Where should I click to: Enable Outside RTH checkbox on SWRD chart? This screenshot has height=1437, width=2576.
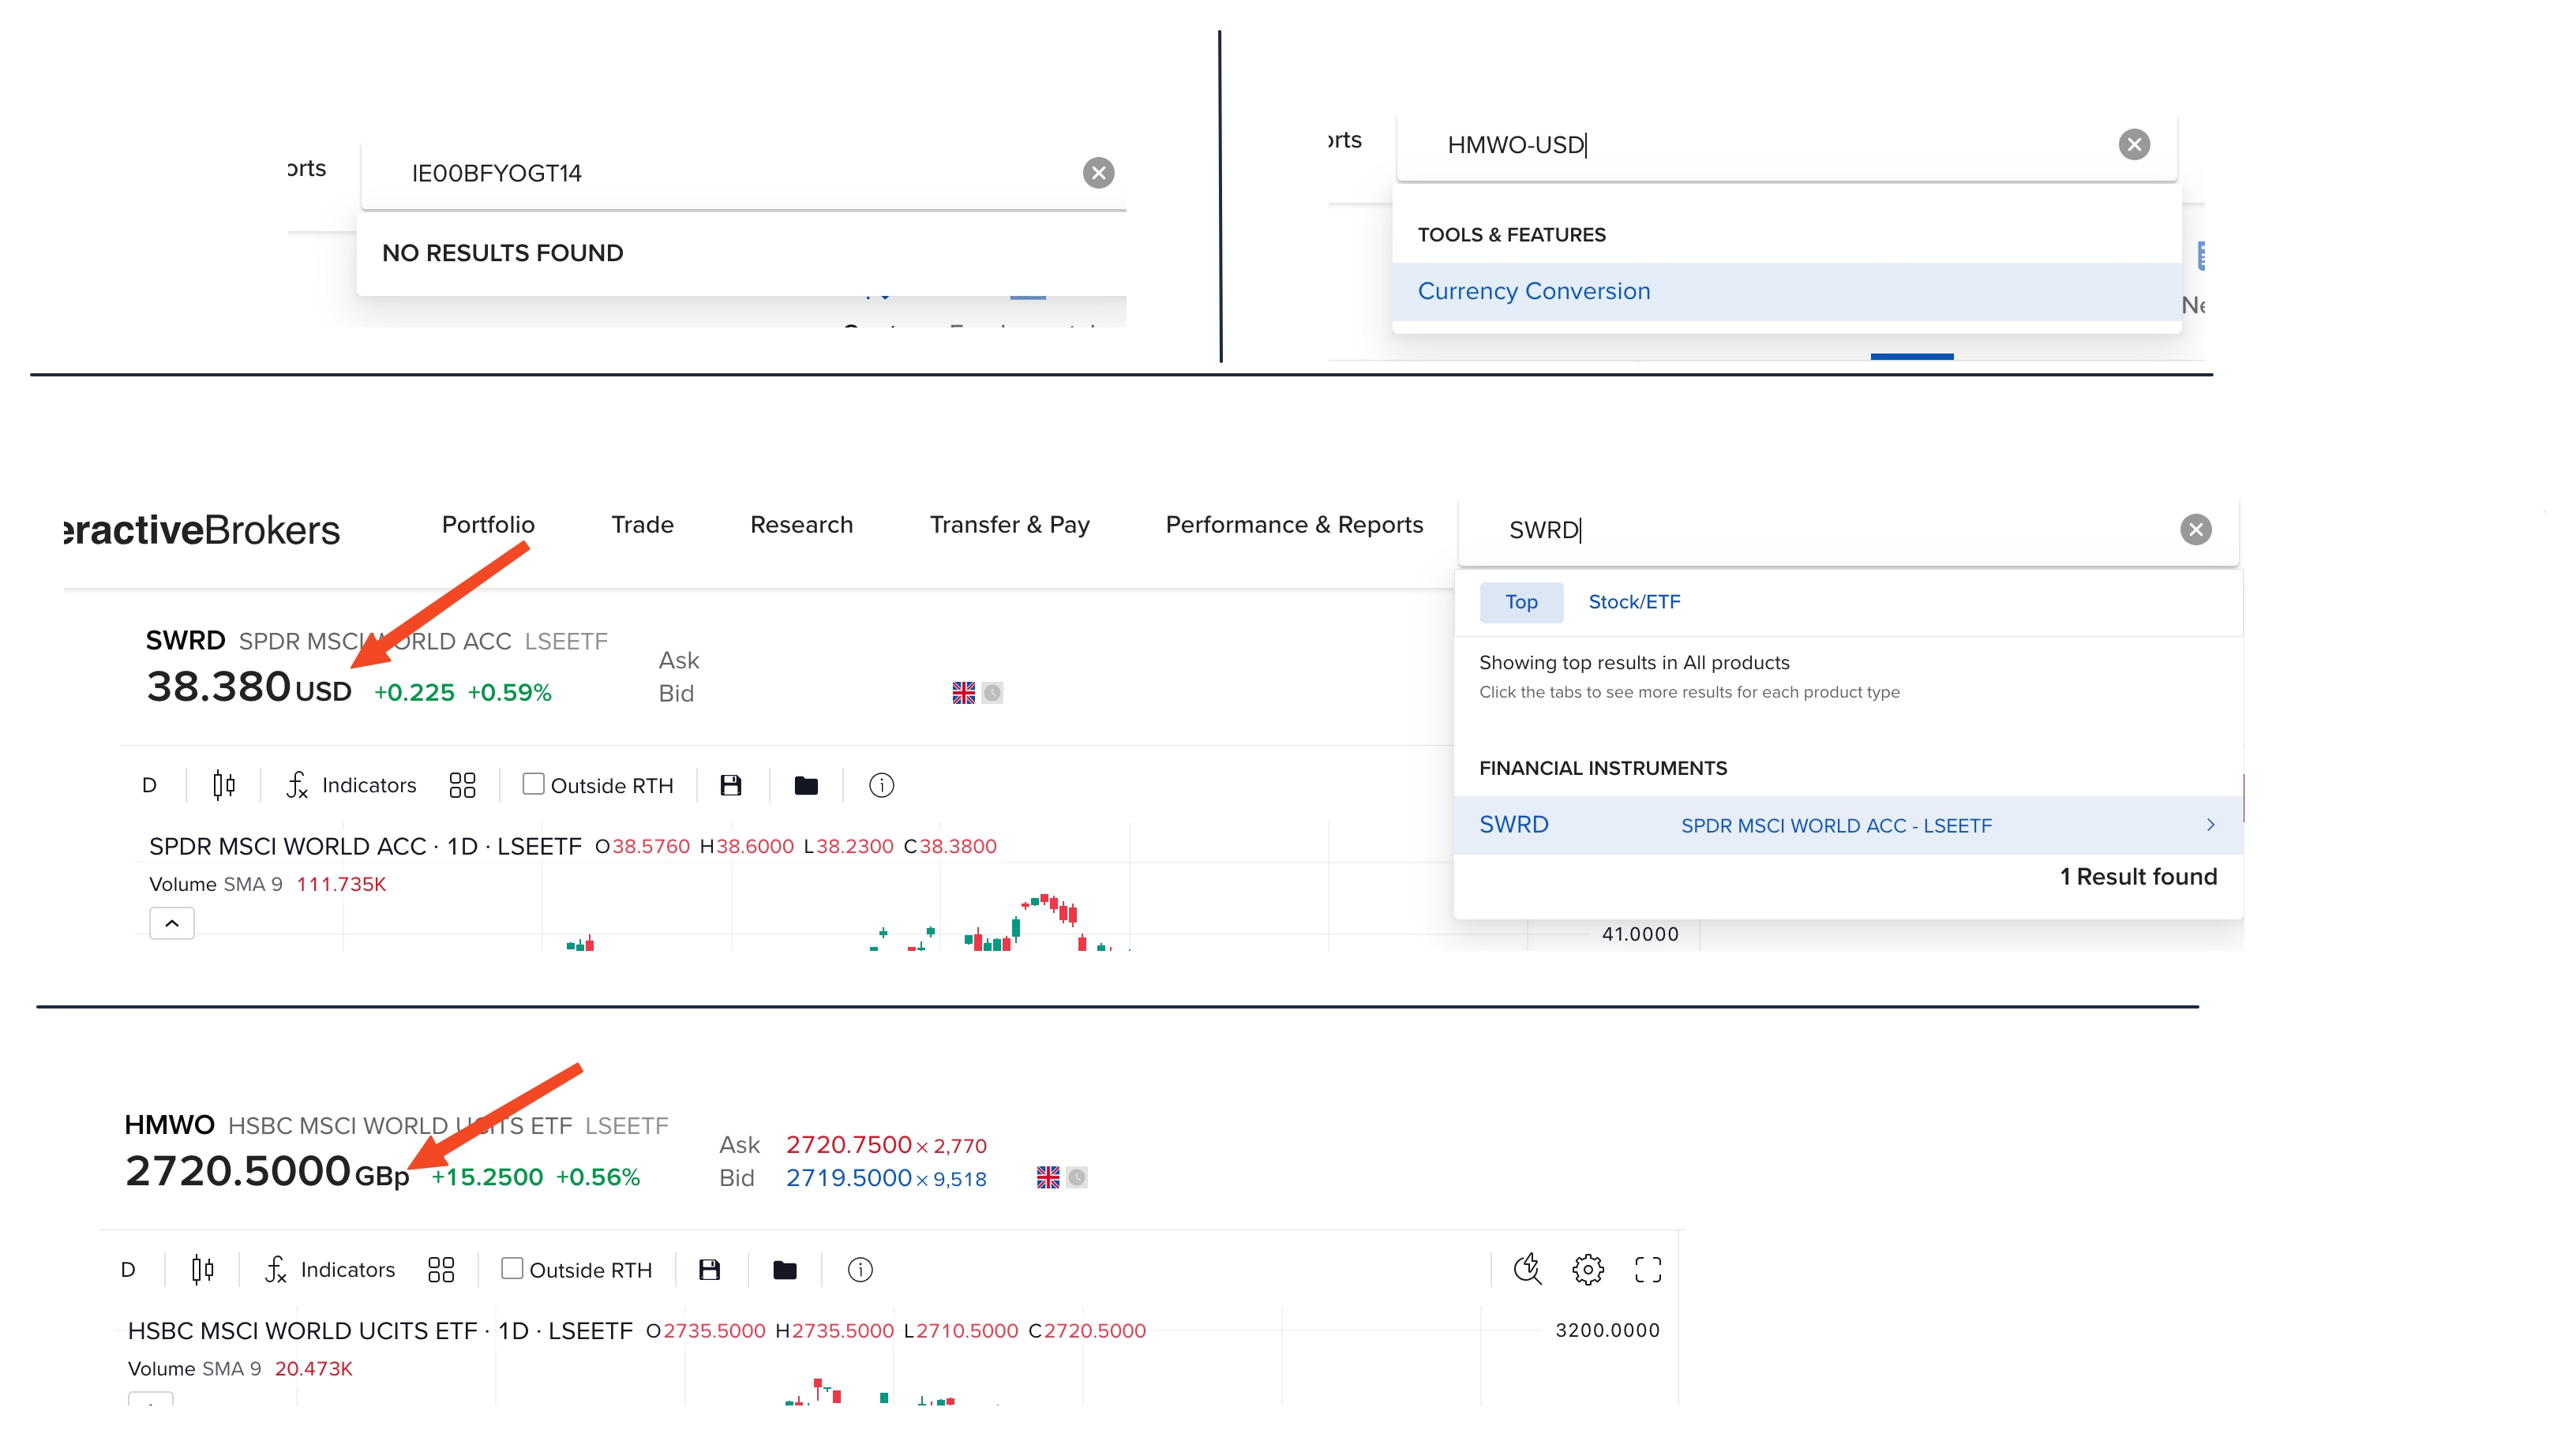pos(534,784)
